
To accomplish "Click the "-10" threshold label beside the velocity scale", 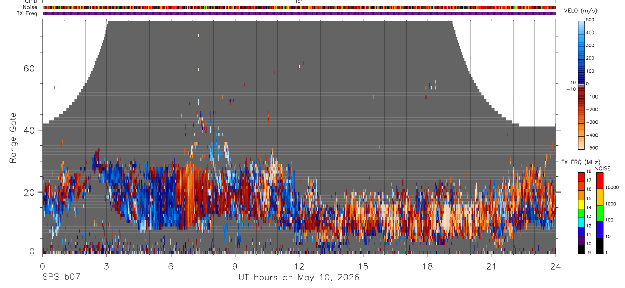I will [x=571, y=89].
